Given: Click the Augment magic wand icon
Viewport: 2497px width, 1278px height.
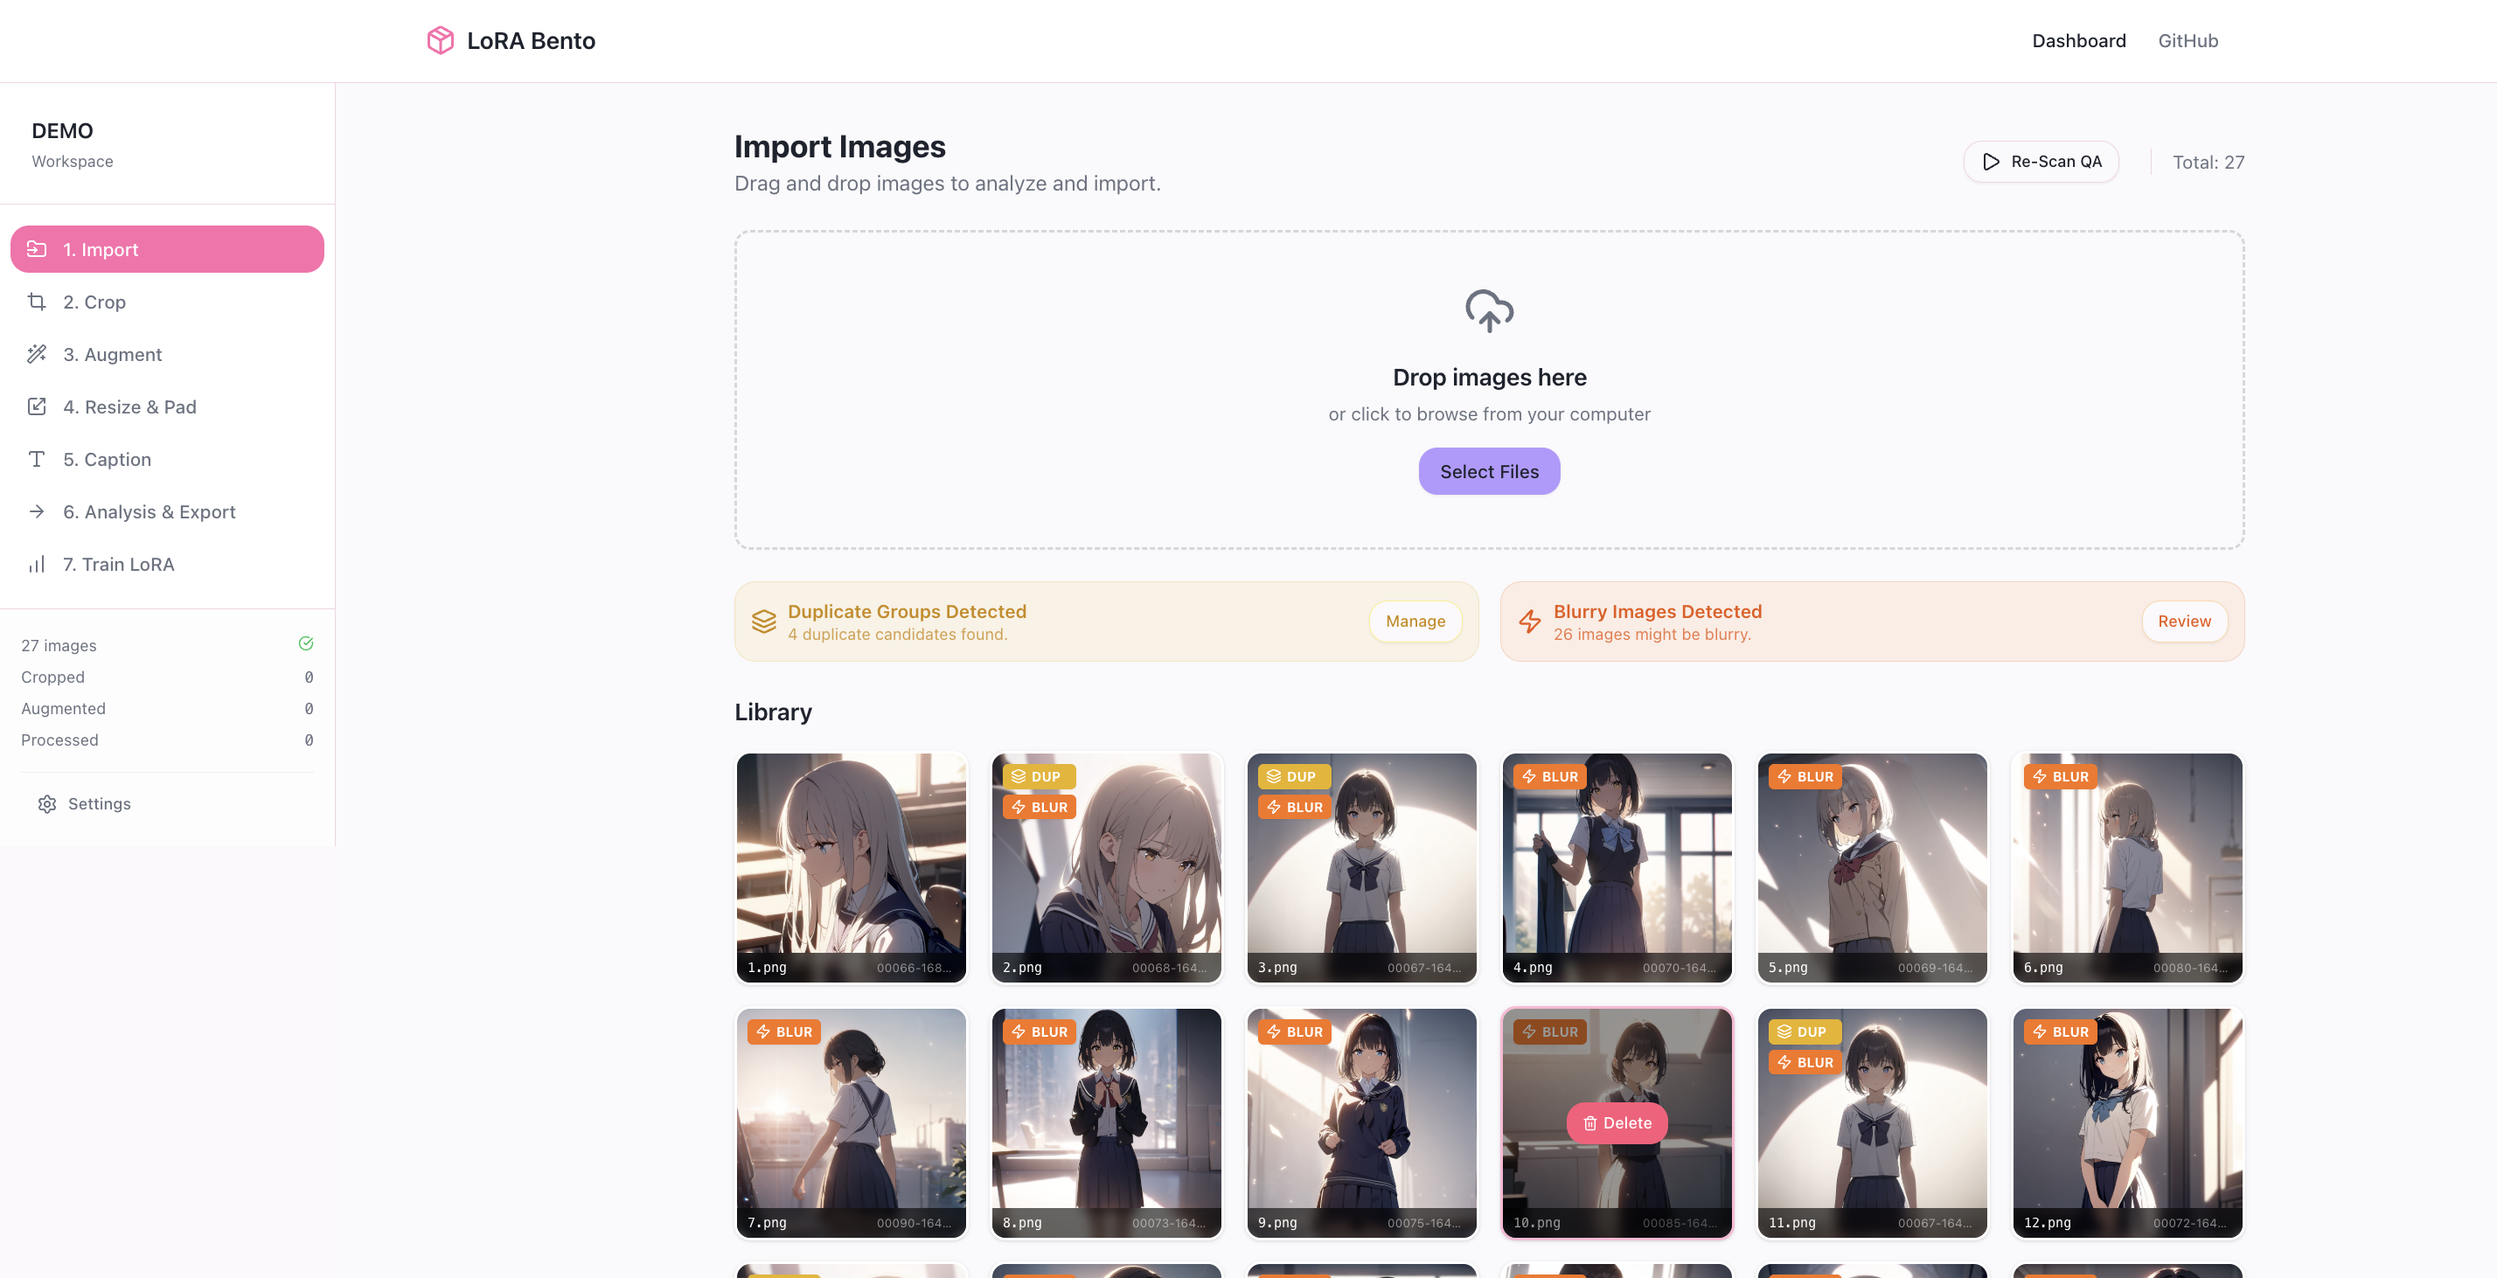Looking at the screenshot, I should click(x=37, y=354).
